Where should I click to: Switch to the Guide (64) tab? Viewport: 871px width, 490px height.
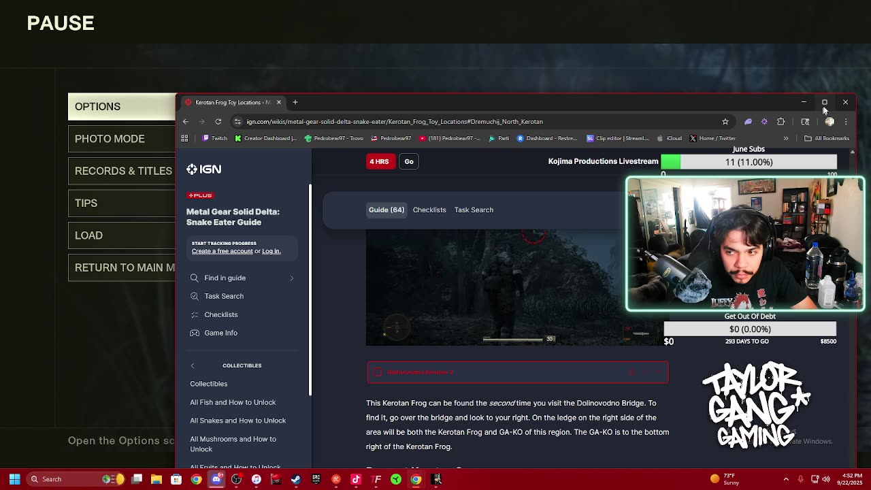[387, 210]
